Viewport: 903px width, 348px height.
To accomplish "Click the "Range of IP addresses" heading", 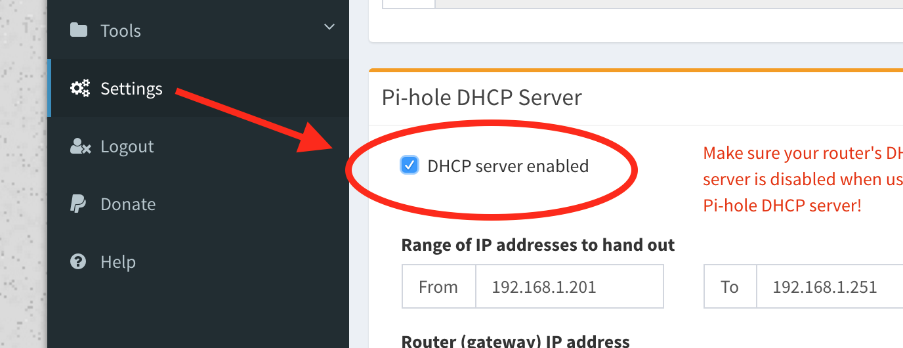I will tap(537, 245).
